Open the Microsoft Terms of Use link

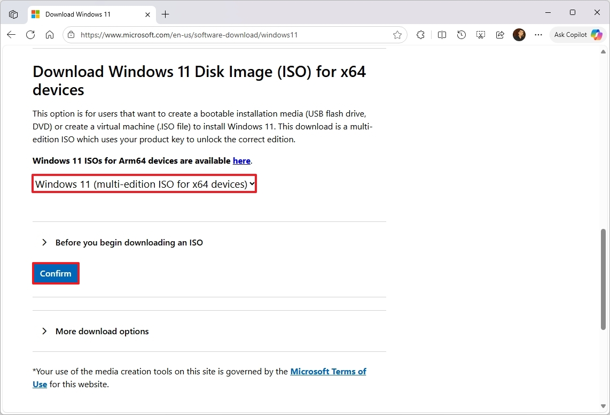tap(329, 371)
